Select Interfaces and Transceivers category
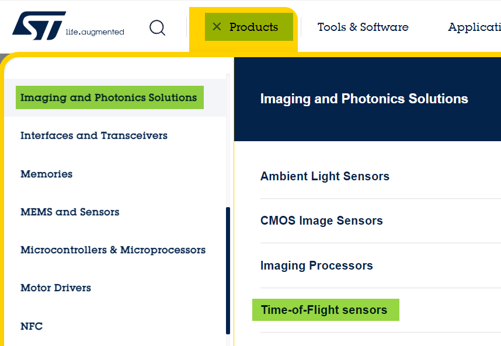The width and height of the screenshot is (501, 346). [x=94, y=135]
